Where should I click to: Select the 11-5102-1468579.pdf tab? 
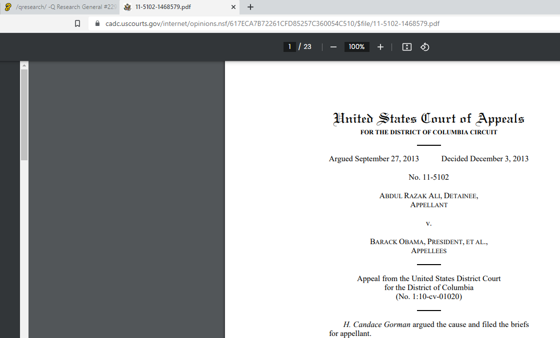[x=179, y=7]
